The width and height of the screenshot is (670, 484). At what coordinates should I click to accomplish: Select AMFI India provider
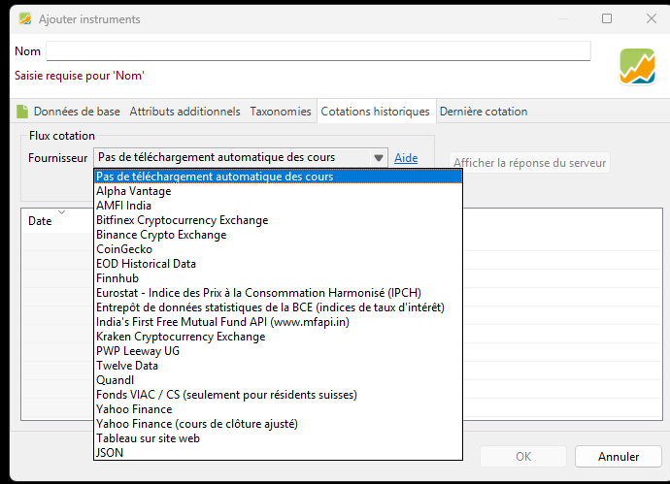[x=278, y=206]
